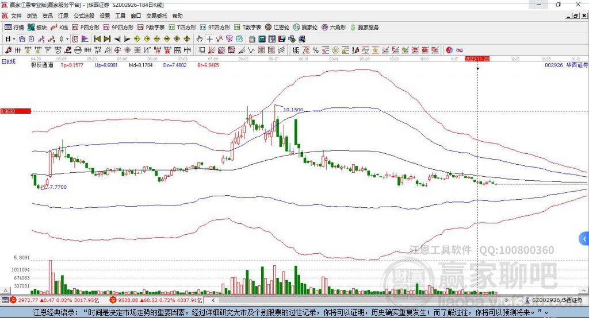Open 9P四方形 tool
Screen dimensions: 589x318
(x=118, y=28)
